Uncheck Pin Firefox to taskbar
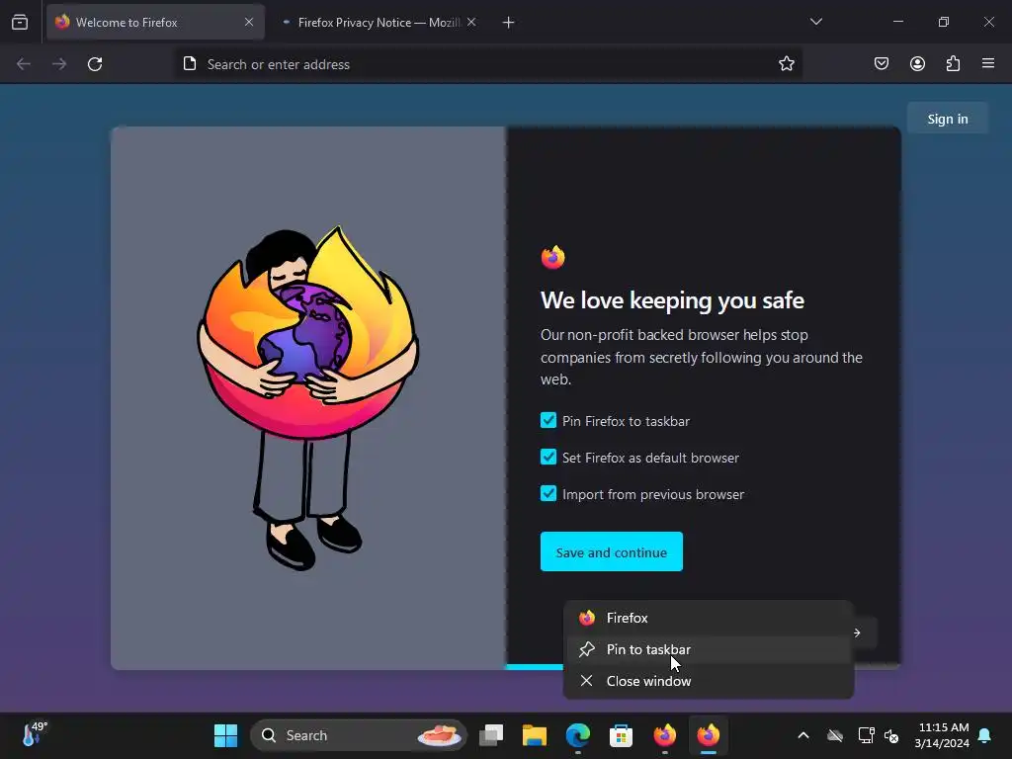The height and width of the screenshot is (759, 1012). click(x=548, y=421)
